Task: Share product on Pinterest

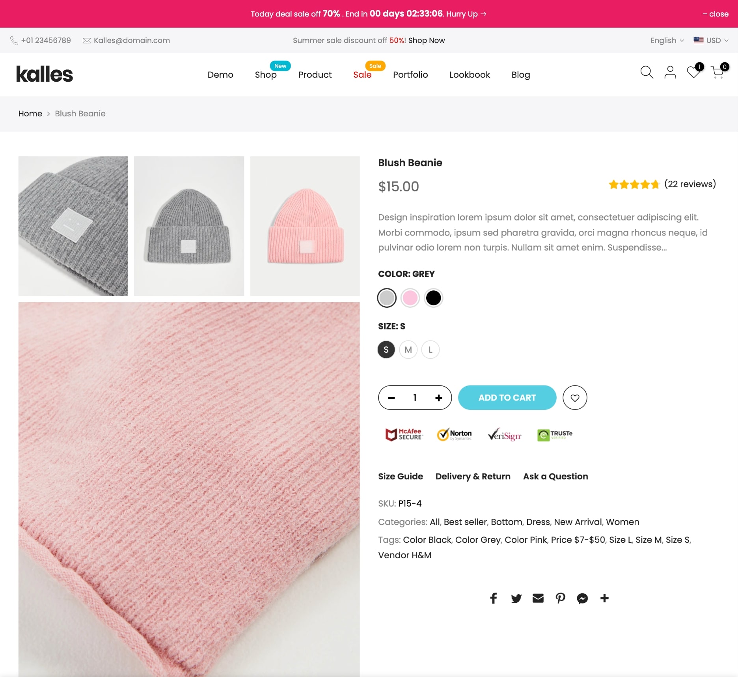Action: [560, 598]
